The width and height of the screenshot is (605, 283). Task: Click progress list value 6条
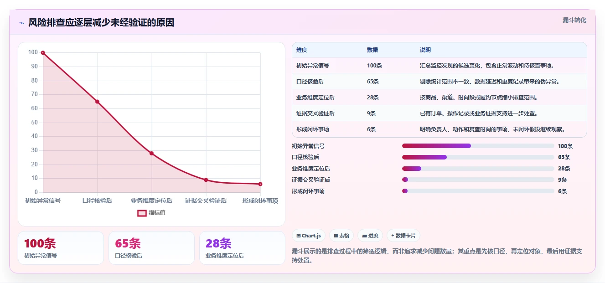563,191
